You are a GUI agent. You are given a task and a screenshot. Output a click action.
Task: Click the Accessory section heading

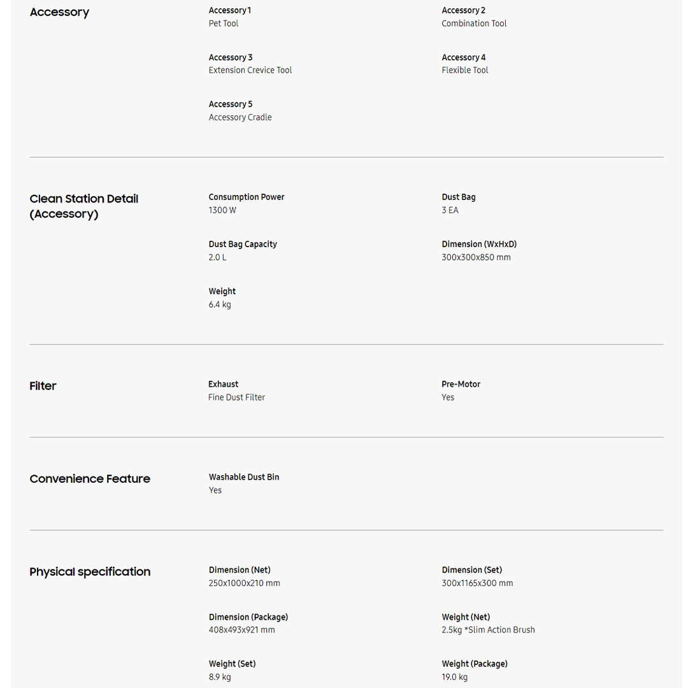59,12
